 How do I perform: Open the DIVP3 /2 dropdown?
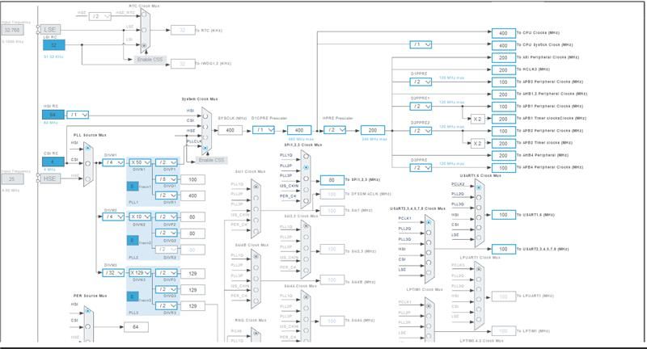tap(167, 273)
